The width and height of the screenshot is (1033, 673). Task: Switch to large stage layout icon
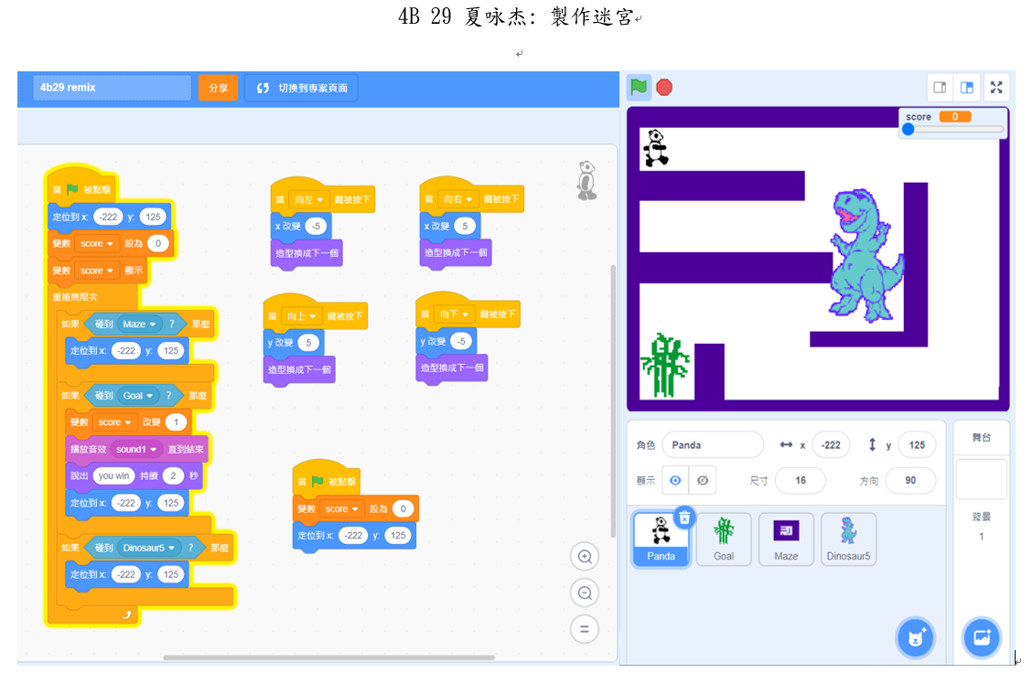tap(966, 88)
